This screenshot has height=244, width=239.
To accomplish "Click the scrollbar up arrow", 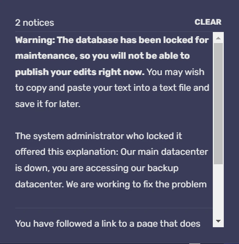I will click(x=218, y=38).
